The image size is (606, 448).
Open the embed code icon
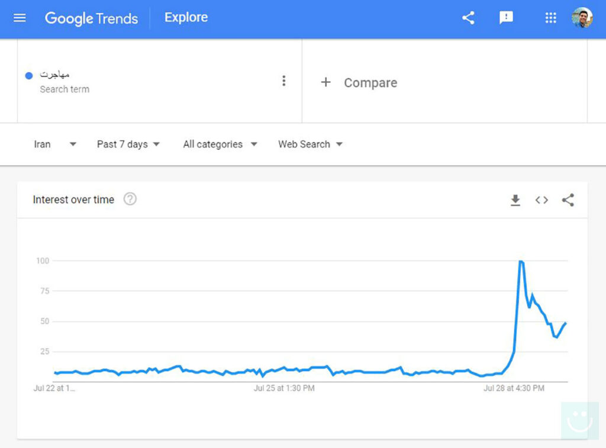click(x=541, y=200)
